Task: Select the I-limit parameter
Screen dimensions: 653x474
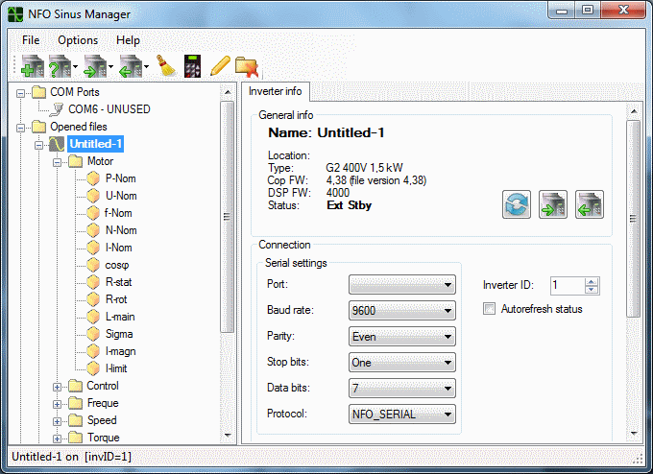Action: [116, 368]
